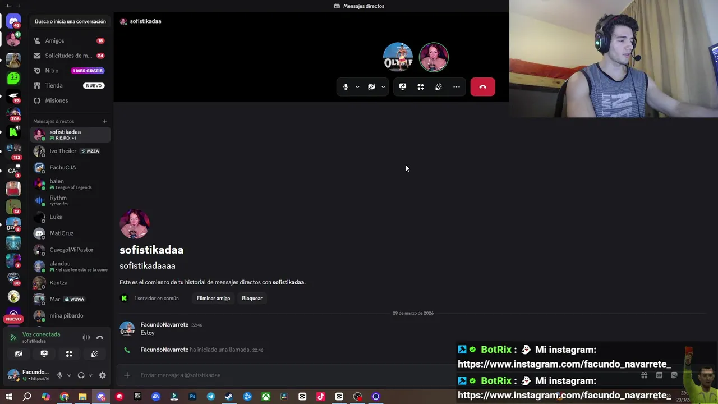Open Epic Games launcher from taskbar
The height and width of the screenshot is (404, 718).
point(137,397)
